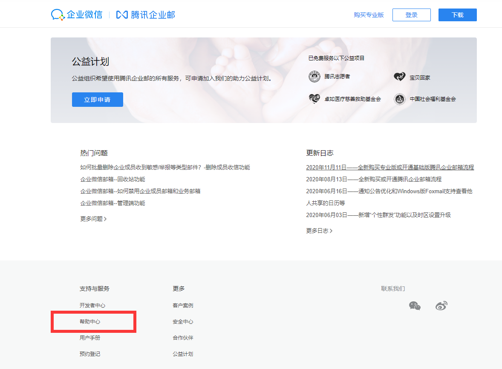Click the 热门问题 heading
Viewport: 502px width, 369px height.
94,153
